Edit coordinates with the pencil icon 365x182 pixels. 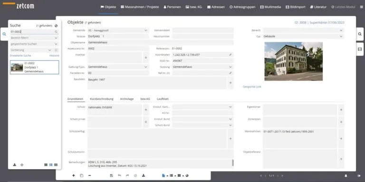[230, 55]
